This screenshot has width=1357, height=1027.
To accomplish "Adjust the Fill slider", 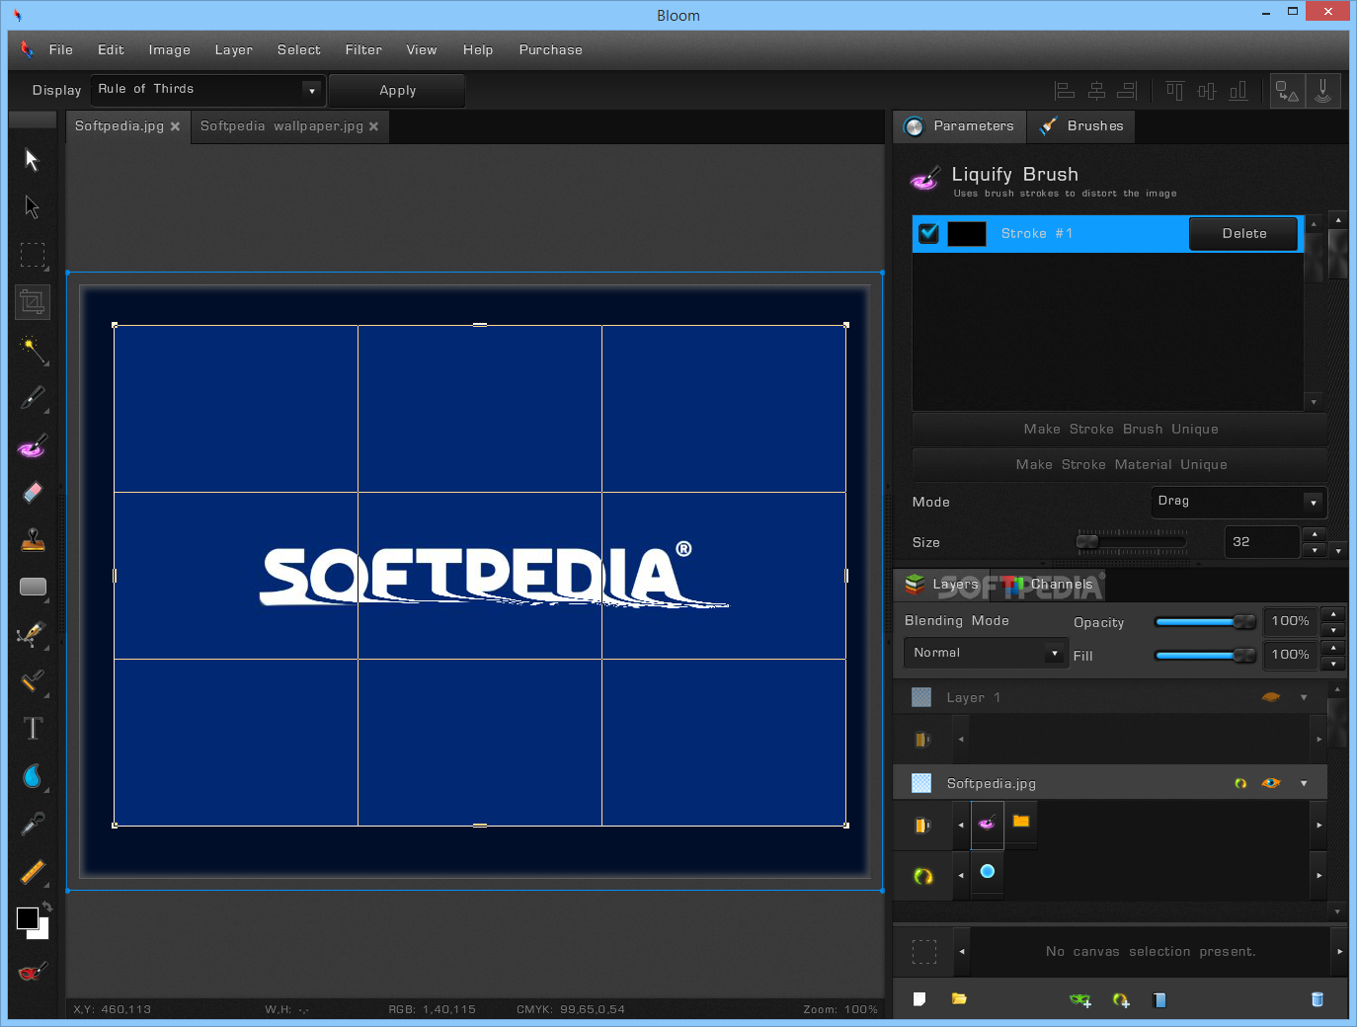I will pyautogui.click(x=1205, y=656).
